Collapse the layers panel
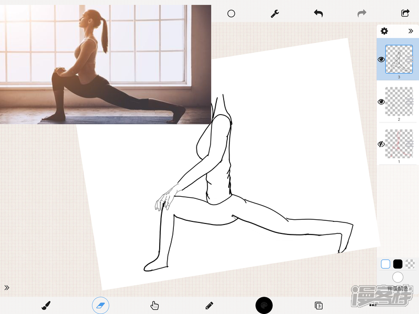 pos(411,31)
